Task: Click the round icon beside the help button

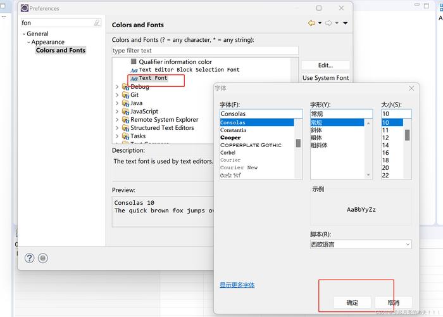Action: click(x=43, y=258)
